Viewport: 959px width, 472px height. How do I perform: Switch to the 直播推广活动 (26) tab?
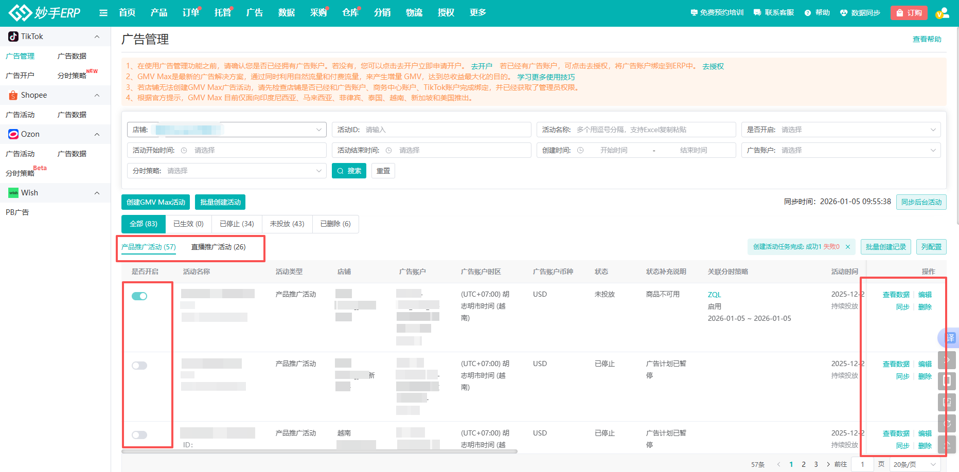tap(219, 247)
